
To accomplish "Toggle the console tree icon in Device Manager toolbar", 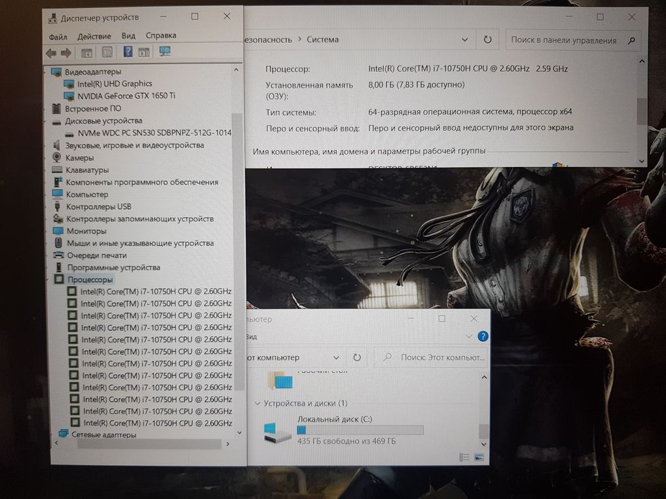I will point(87,53).
